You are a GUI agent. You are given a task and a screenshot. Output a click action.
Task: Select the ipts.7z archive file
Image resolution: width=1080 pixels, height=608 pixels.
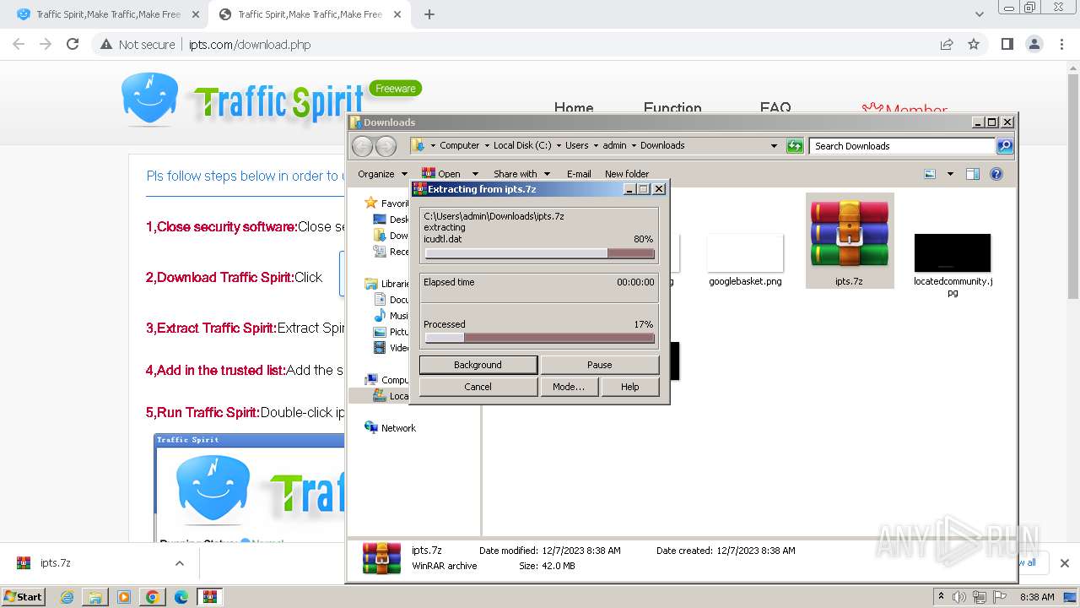[849, 241]
